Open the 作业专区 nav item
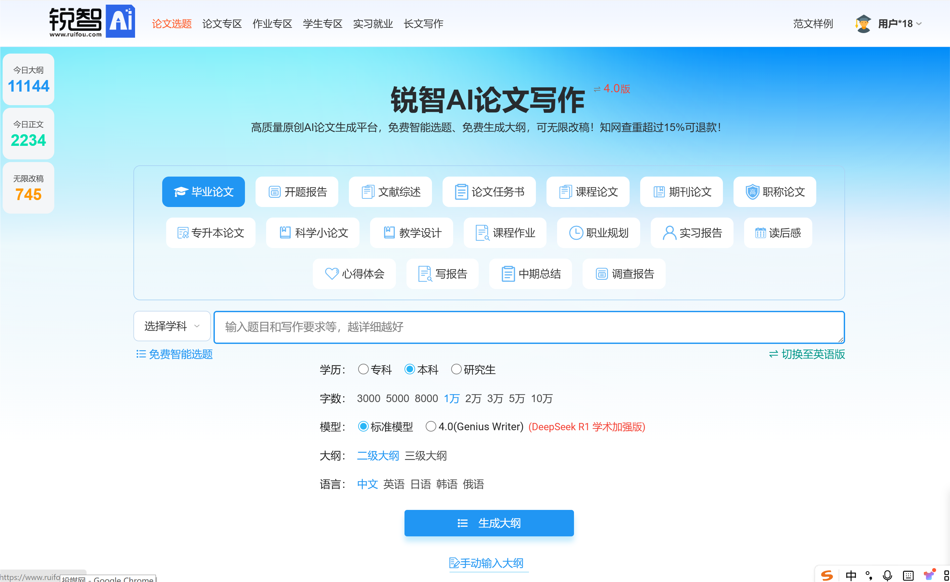 (272, 24)
